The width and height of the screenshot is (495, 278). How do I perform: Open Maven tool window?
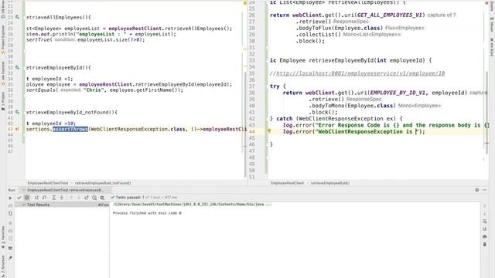pyautogui.click(x=492, y=24)
